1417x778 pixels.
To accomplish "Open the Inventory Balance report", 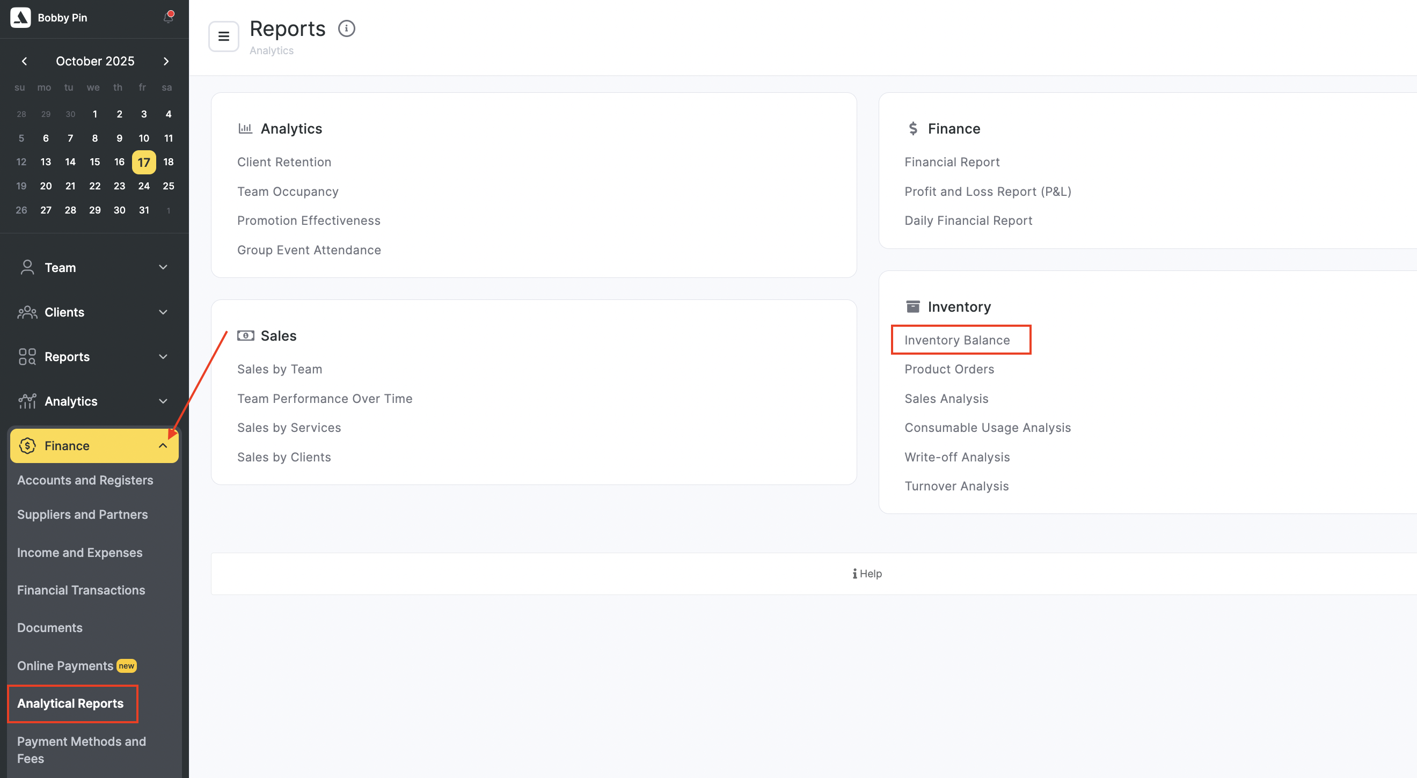I will click(x=956, y=340).
